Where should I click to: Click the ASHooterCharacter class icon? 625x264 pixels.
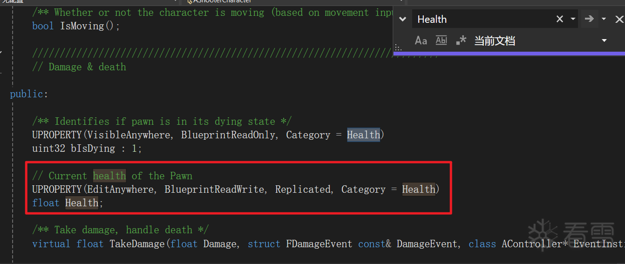pos(190,2)
